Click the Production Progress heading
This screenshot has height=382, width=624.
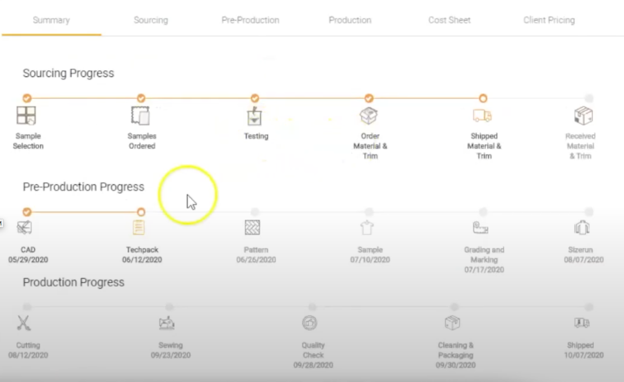tap(74, 282)
